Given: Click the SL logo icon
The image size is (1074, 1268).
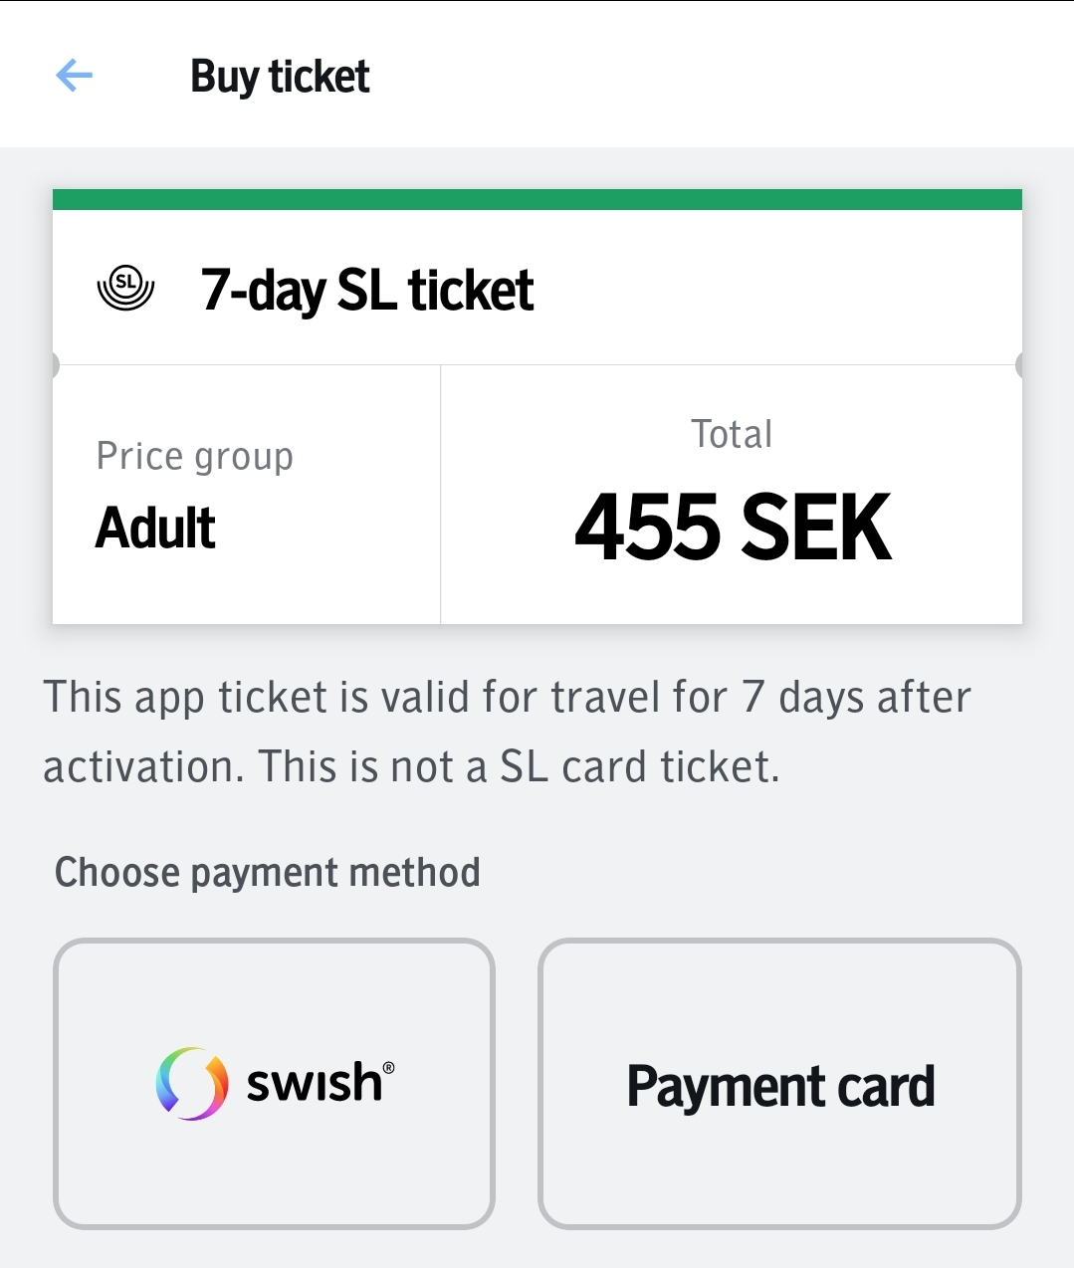Looking at the screenshot, I should click(x=125, y=289).
